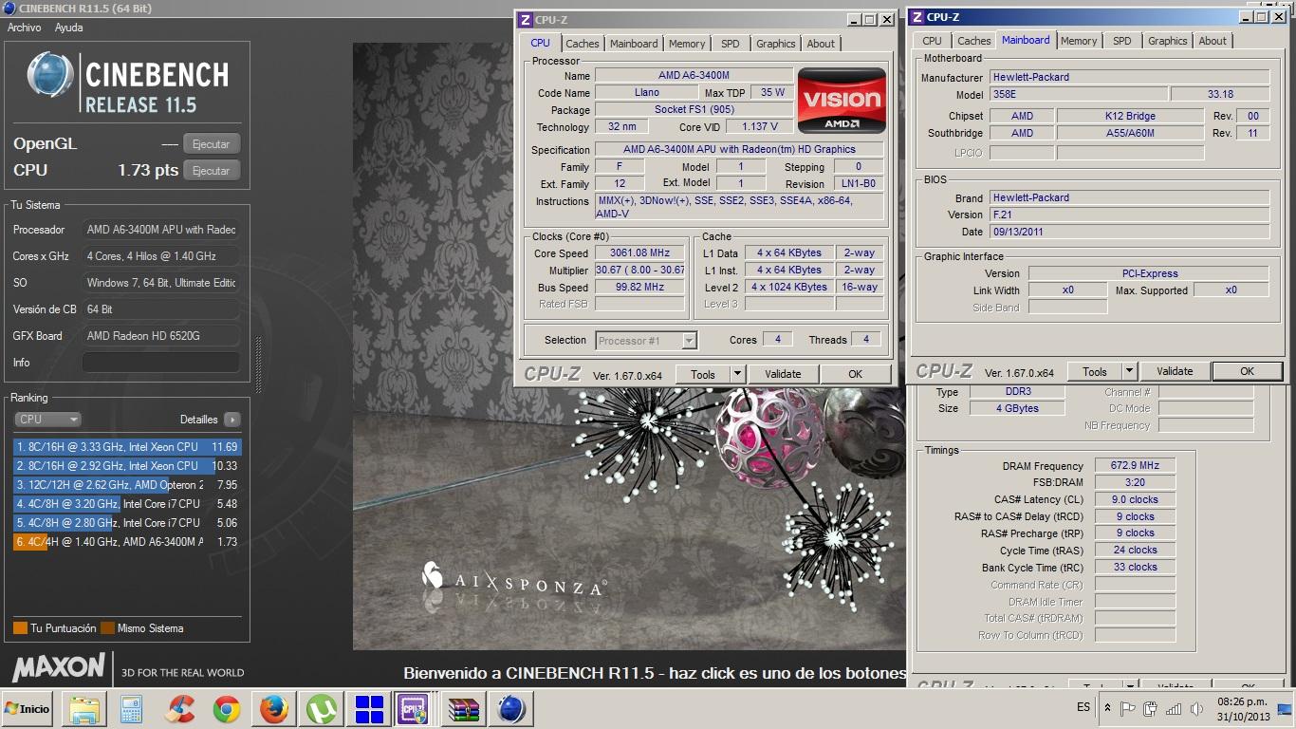The image size is (1296, 729).
Task: Click the Cinebench Release 11.5 logo
Action: [128, 83]
